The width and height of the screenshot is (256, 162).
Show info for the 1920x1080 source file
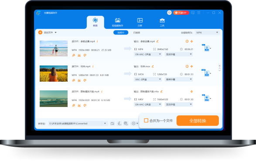click(x=97, y=41)
